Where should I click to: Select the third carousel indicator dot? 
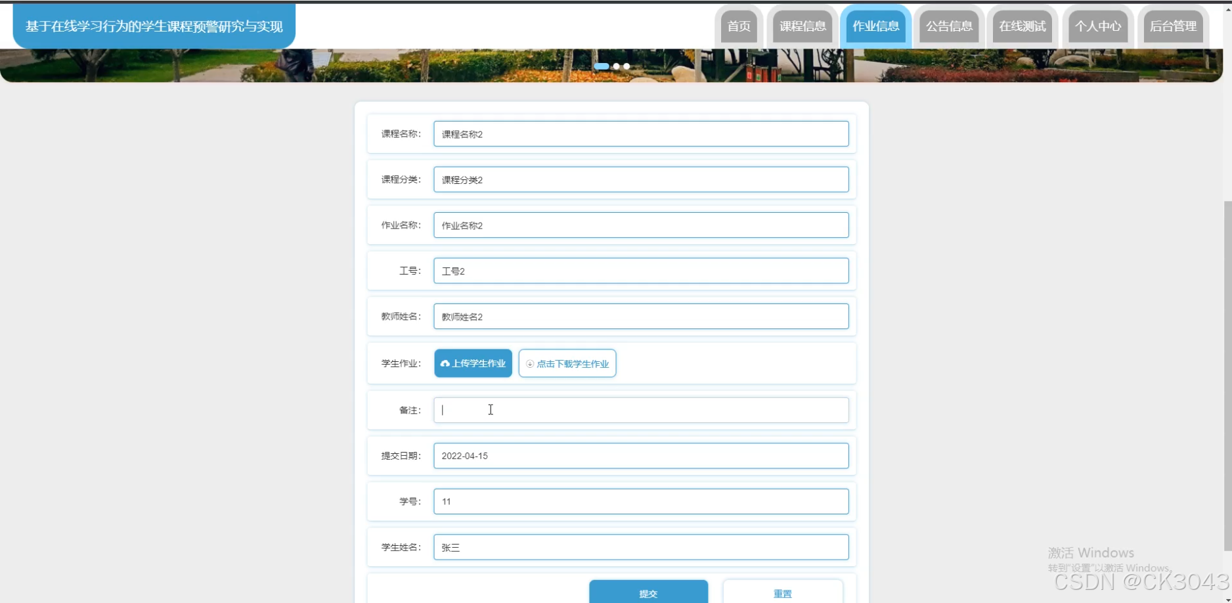627,66
